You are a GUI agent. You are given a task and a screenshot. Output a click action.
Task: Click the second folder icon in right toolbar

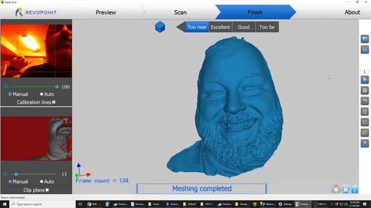pos(365,50)
